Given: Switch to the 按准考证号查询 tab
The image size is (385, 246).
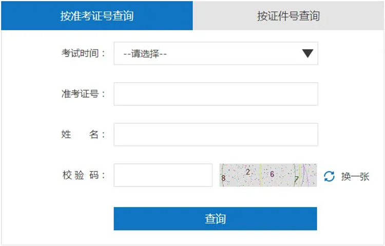Looking at the screenshot, I should [97, 16].
